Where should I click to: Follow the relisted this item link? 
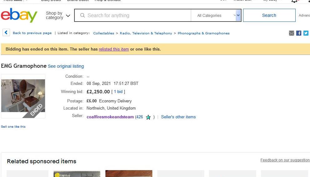click(x=114, y=49)
